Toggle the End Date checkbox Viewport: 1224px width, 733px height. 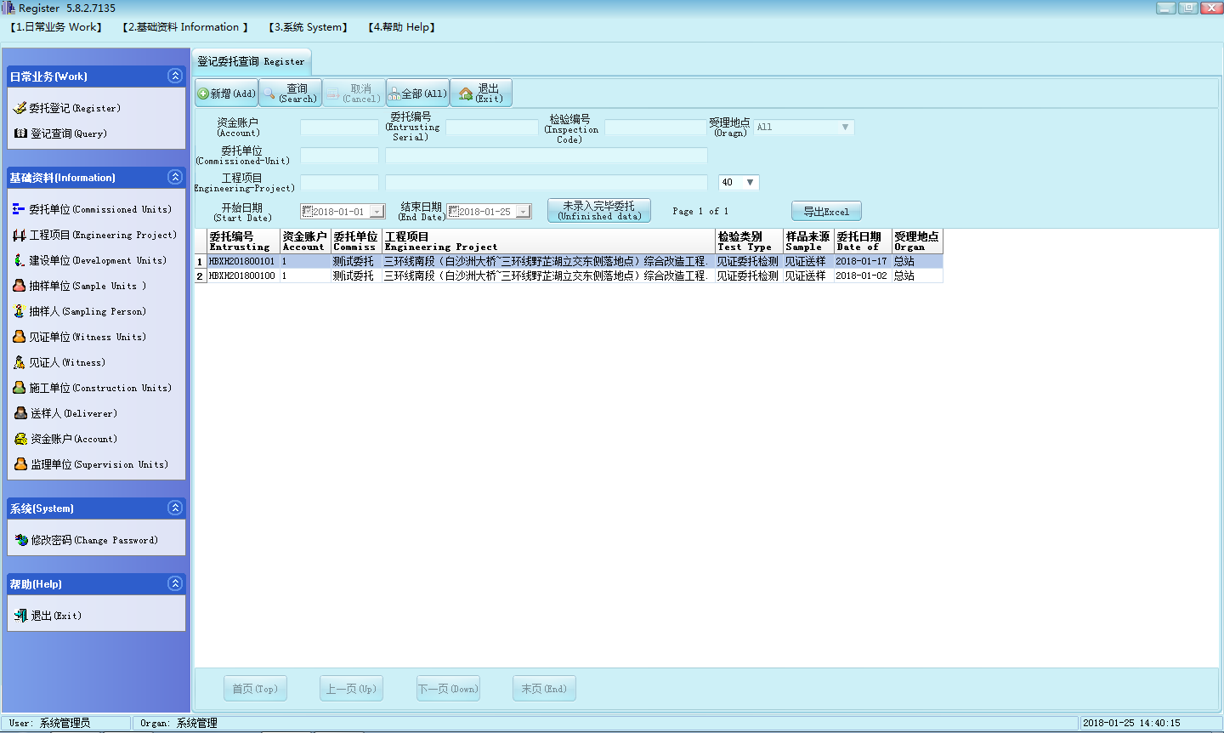454,212
